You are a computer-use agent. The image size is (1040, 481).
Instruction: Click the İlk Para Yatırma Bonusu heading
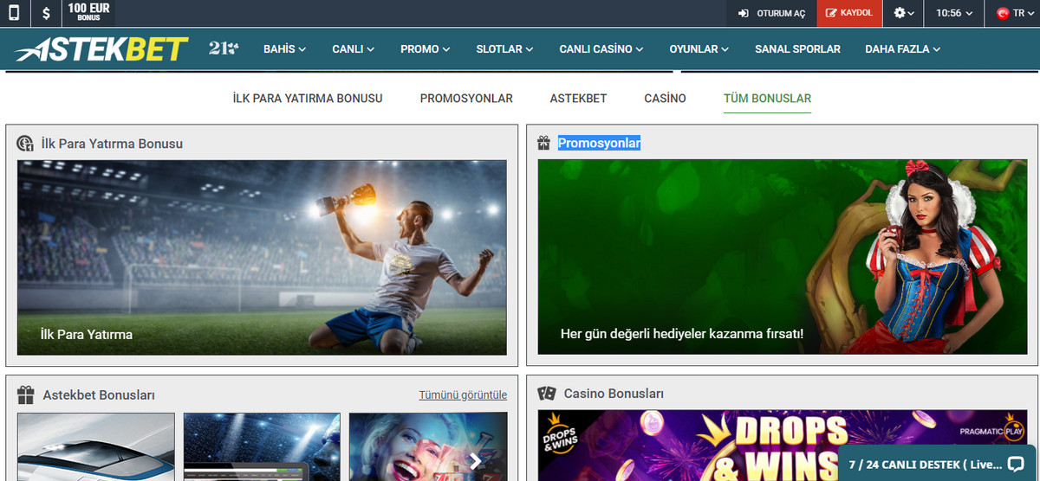click(112, 144)
